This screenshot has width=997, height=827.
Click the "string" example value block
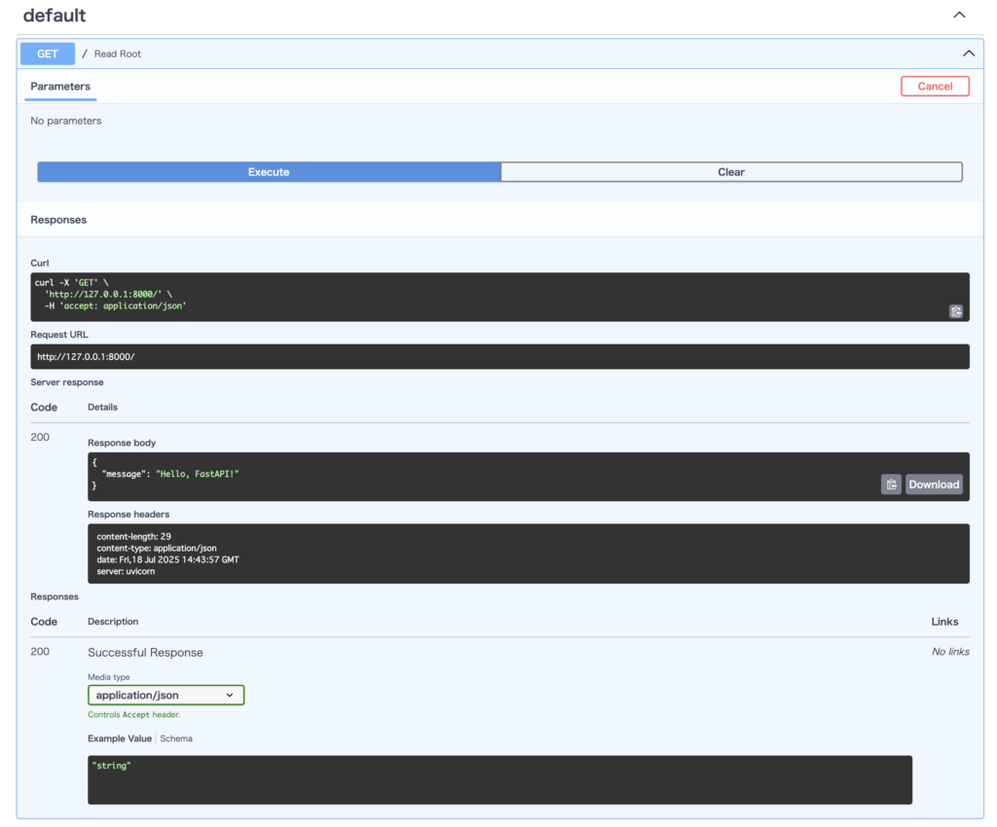click(x=499, y=780)
